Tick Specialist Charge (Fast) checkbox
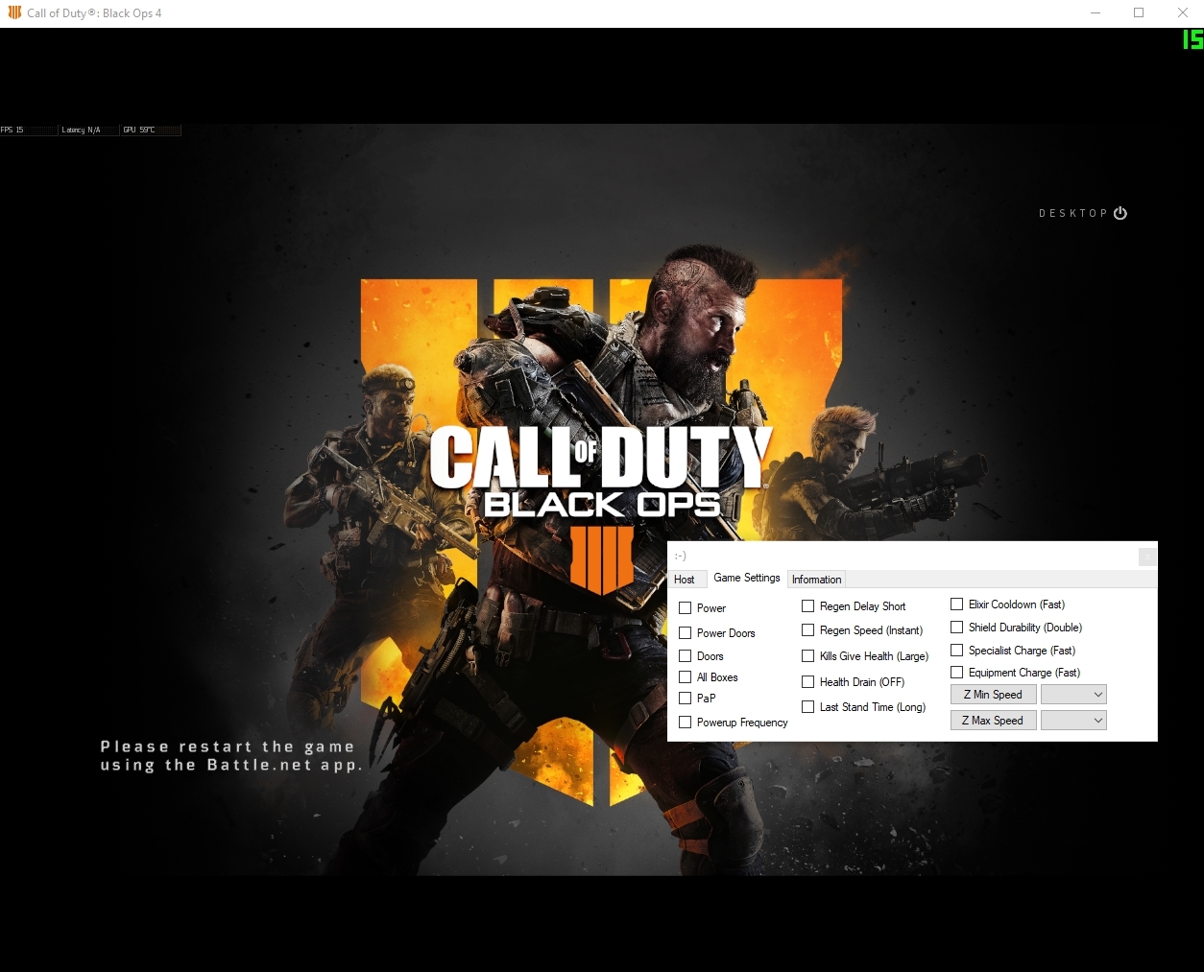The height and width of the screenshot is (972, 1204). (x=957, y=651)
